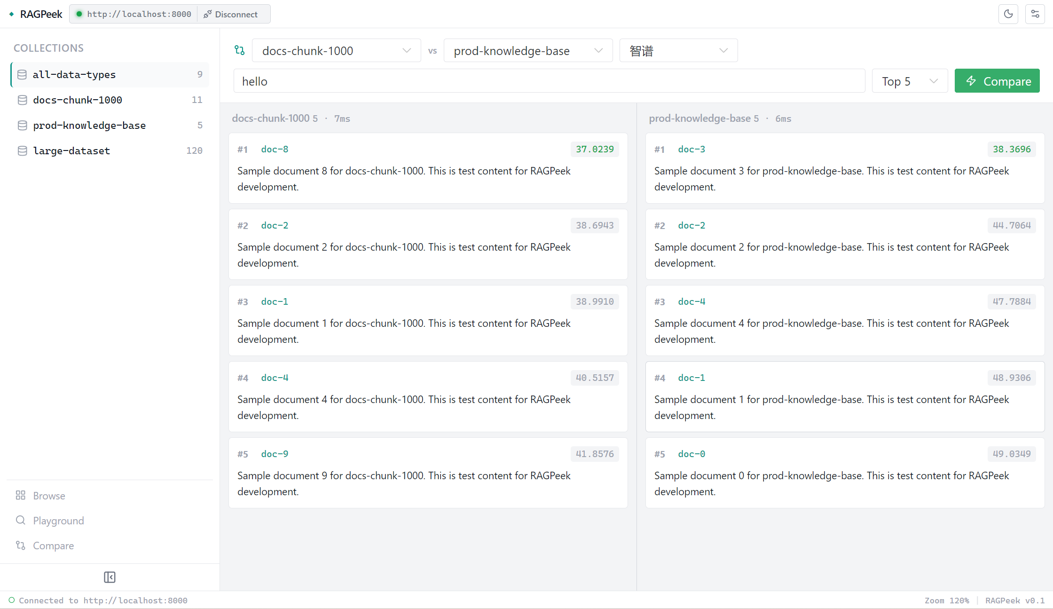
Task: Click doc-2 in docs-chunk-1000 results
Action: [x=275, y=225]
